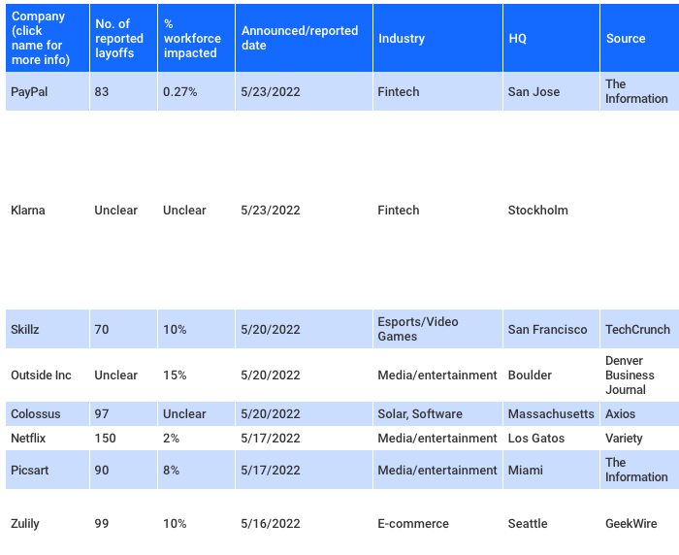Screen dimensions: 679x555
Task: Click the 5/16/2022 date cell
Action: [x=304, y=523]
